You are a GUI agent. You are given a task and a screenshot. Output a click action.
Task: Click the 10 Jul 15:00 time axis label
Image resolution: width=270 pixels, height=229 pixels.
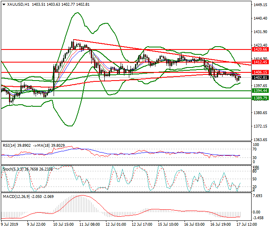(63, 225)
